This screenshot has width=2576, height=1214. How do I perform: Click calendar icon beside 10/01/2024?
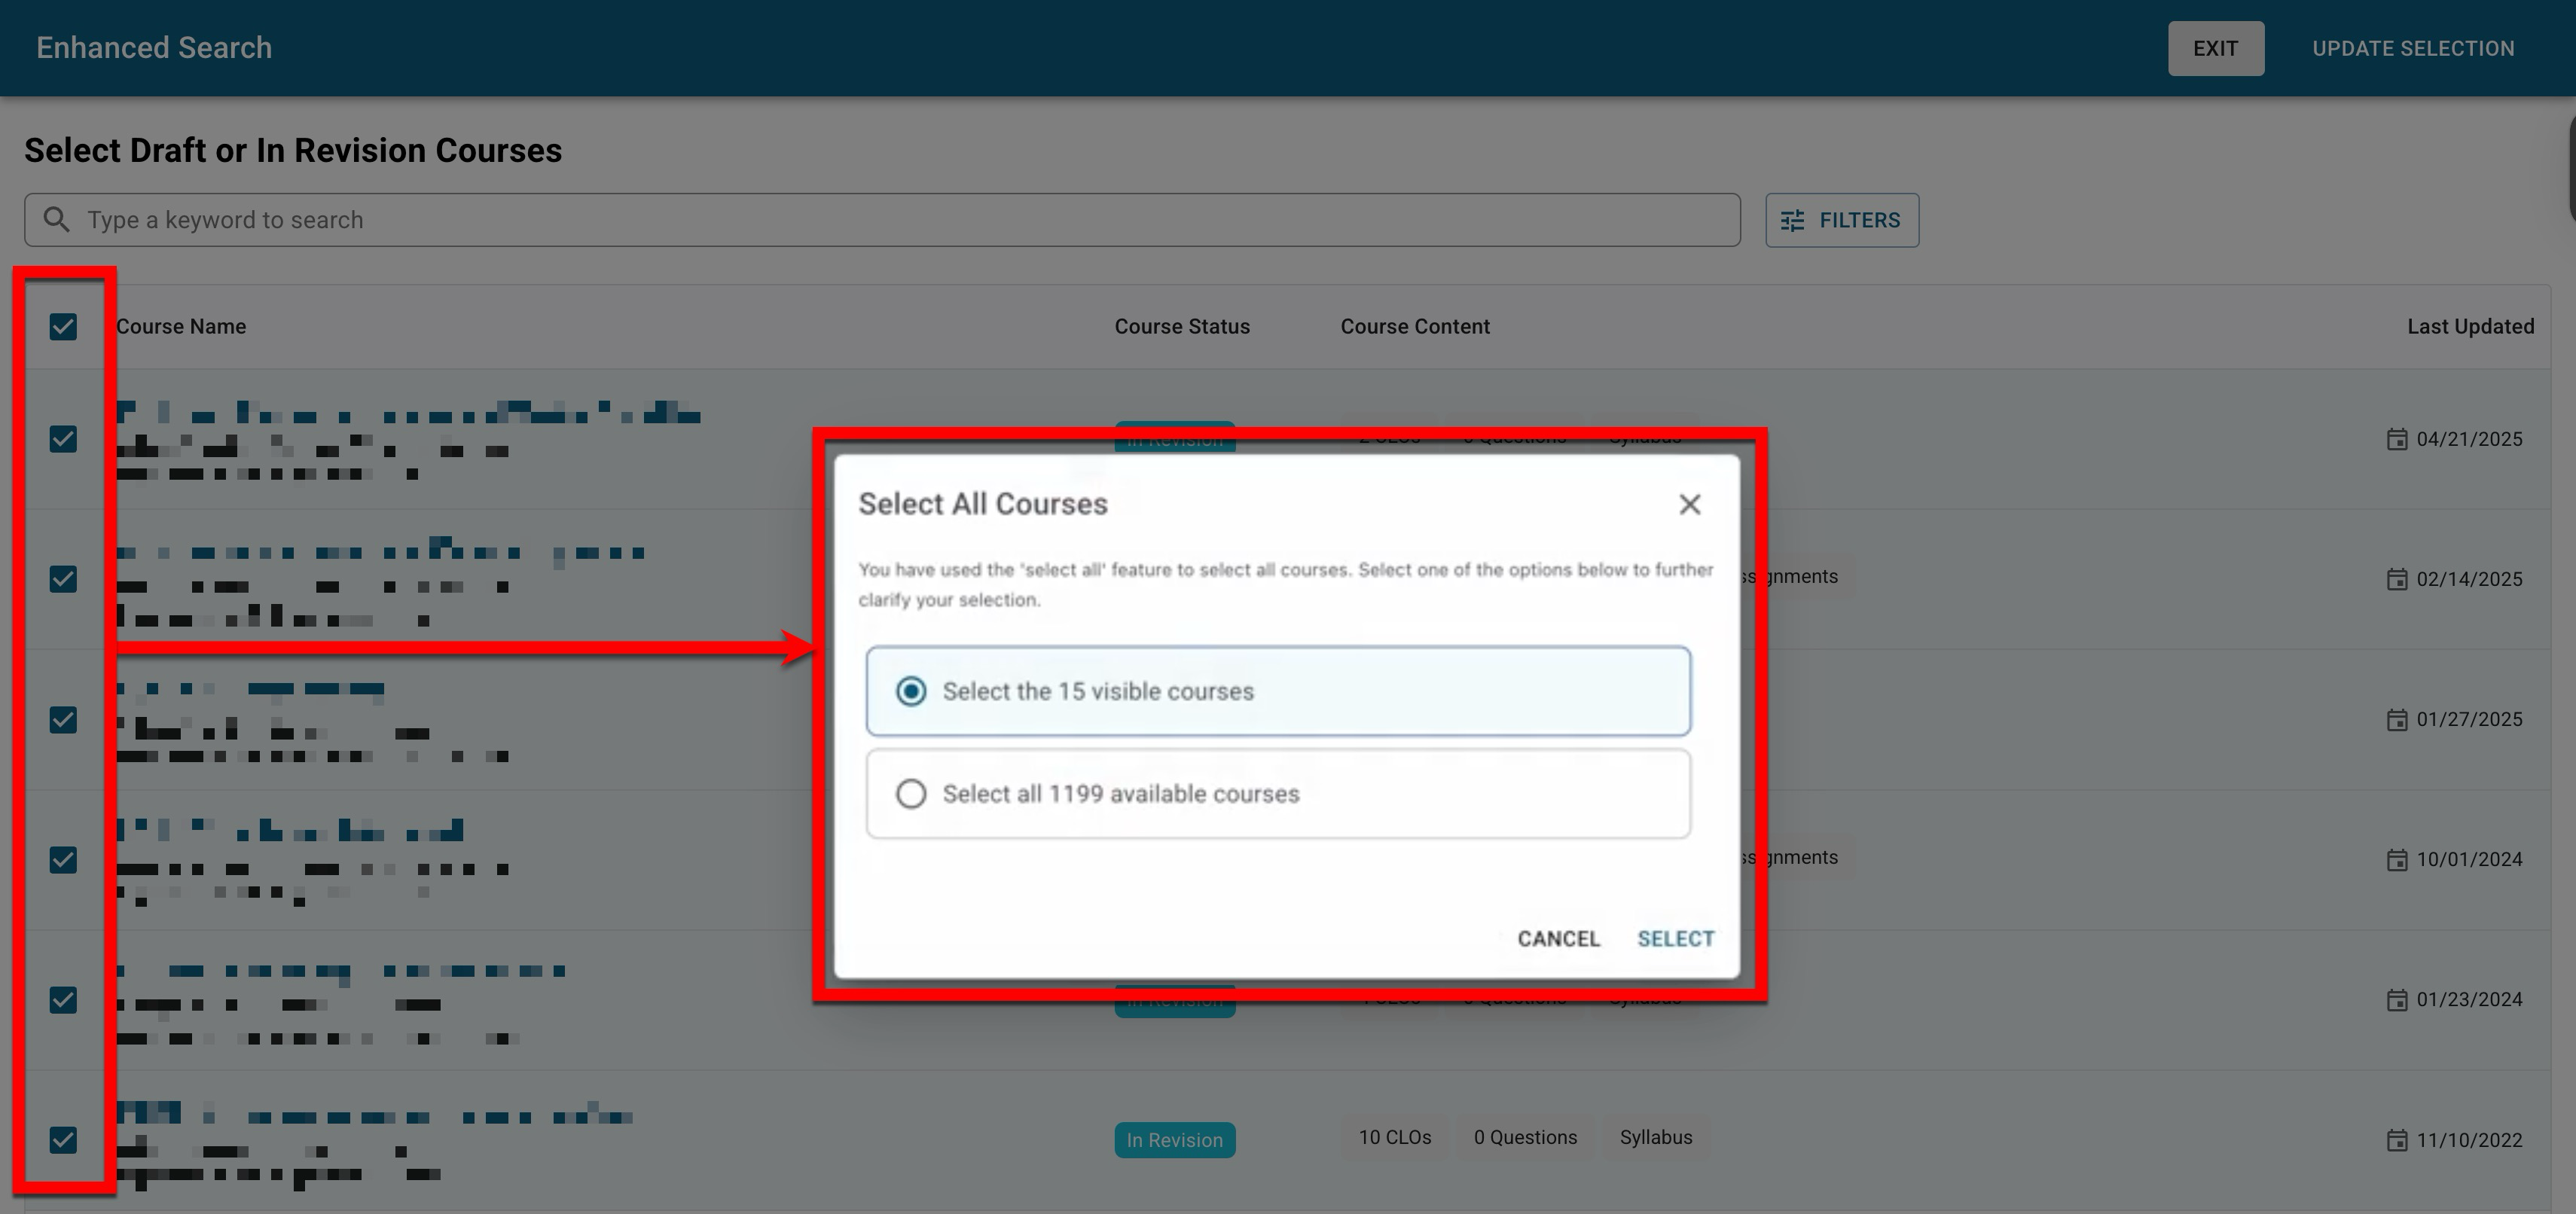pyautogui.click(x=2396, y=860)
